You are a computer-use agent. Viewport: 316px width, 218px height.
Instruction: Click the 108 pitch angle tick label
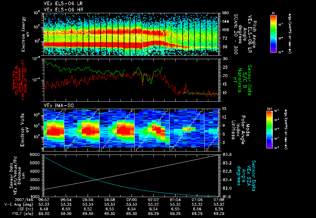point(225,30)
